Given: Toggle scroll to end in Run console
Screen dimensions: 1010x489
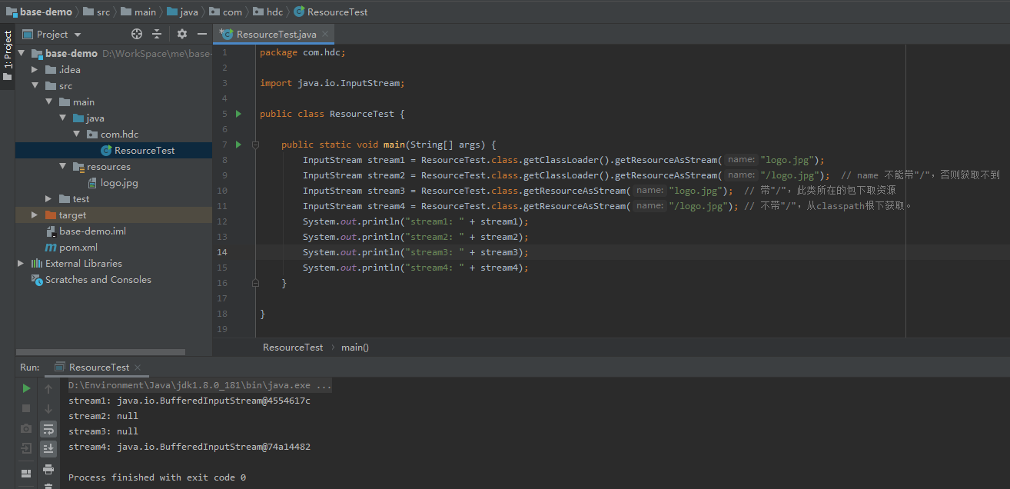Looking at the screenshot, I should point(48,449).
